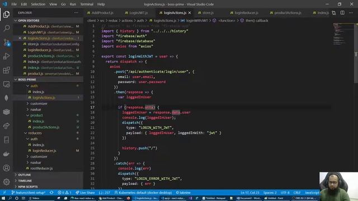Open Firefox from the taskbar
This screenshot has height=201, width=358.
coord(128,198)
